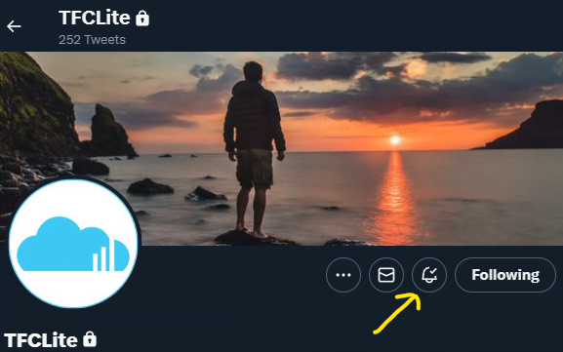Open the TFCLite cloud profile picture
The width and height of the screenshot is (563, 352).
(73, 244)
